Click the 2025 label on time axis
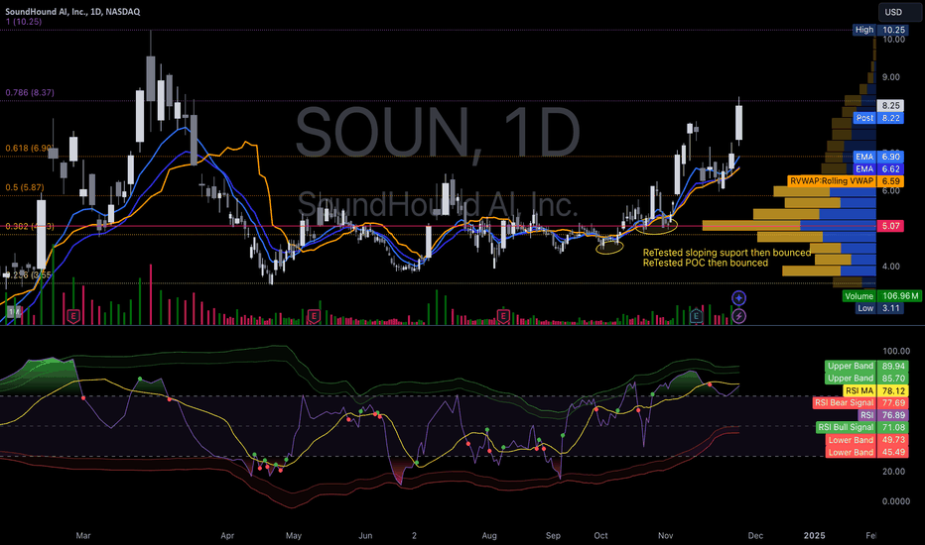The image size is (925, 545). click(x=815, y=535)
